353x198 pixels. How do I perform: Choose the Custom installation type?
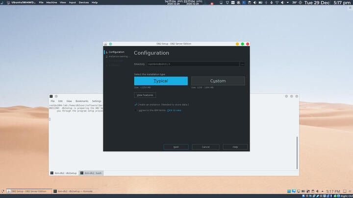218,81
